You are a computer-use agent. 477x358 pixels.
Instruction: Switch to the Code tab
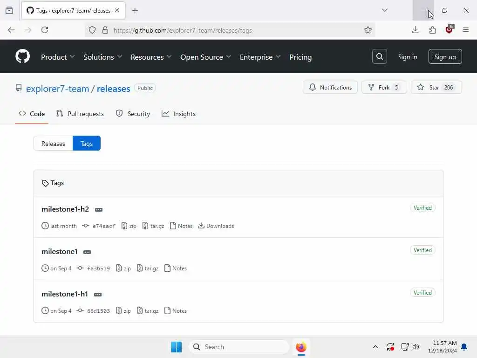click(x=32, y=114)
